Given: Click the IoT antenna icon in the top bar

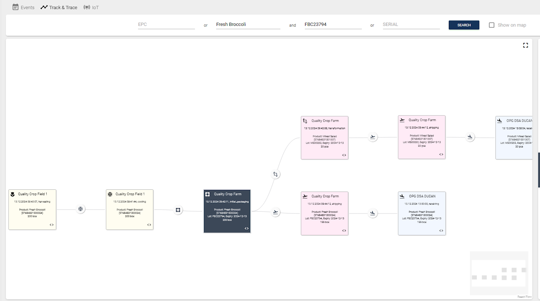Looking at the screenshot, I should pos(87,7).
